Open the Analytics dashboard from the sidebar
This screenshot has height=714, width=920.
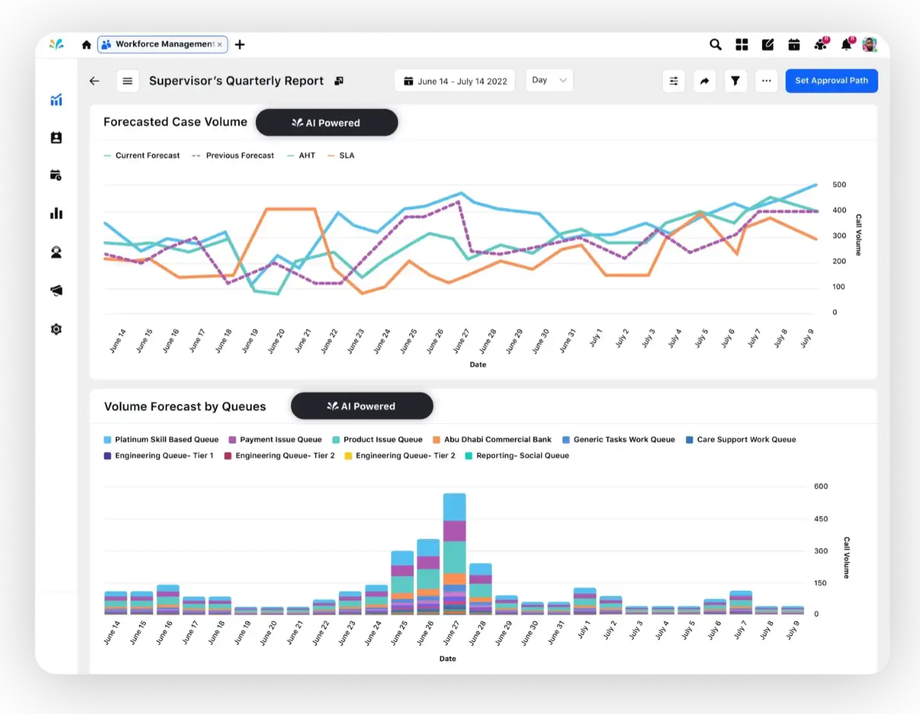pyautogui.click(x=56, y=100)
